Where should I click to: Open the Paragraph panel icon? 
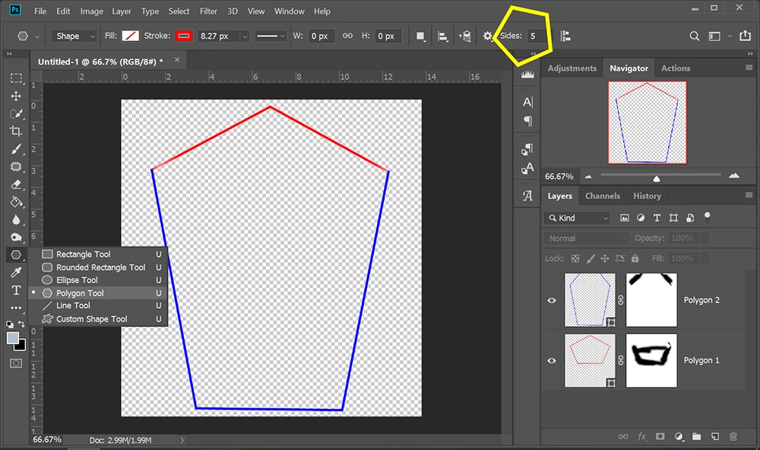click(x=528, y=121)
